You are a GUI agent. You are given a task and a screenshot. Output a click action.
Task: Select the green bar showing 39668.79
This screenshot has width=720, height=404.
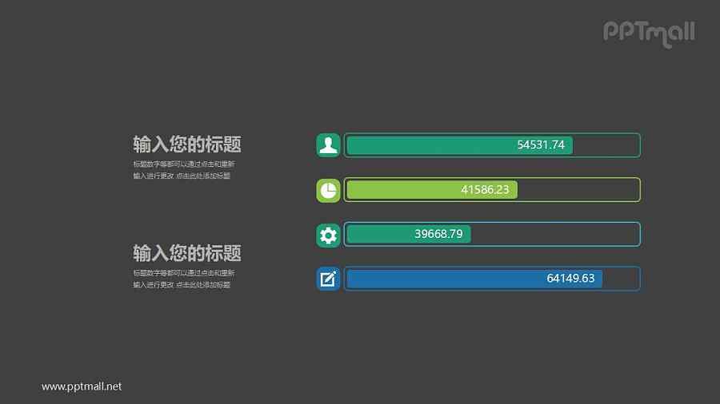coord(409,234)
